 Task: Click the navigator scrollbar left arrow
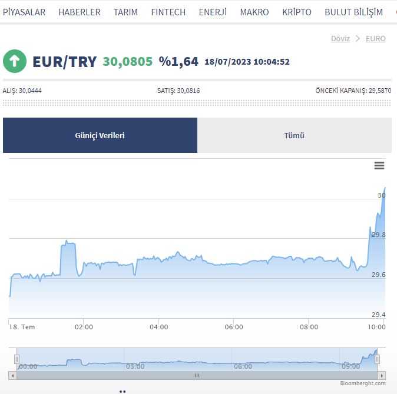click(x=12, y=376)
